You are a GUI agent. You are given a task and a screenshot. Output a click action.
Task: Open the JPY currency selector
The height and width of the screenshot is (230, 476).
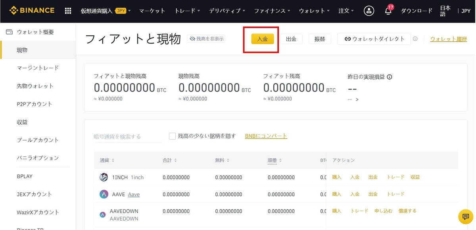(466, 11)
